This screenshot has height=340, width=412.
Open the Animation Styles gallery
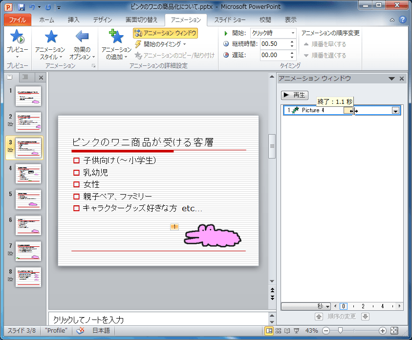tap(50, 45)
